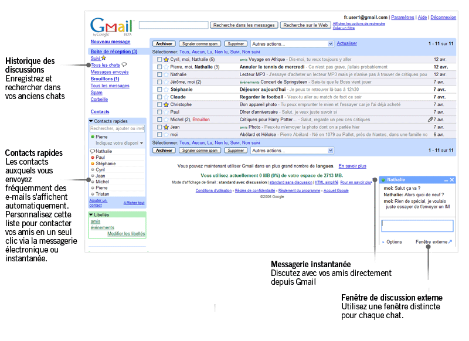
Task: Click the pop-out arrow next to Fenêtre externe
Action: point(450,241)
